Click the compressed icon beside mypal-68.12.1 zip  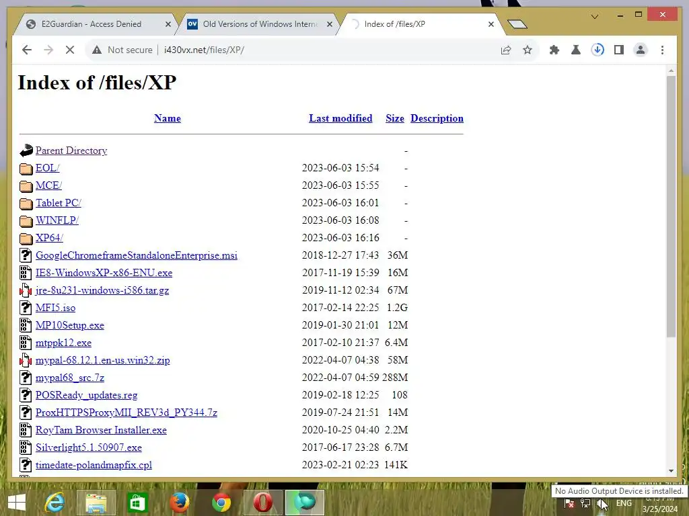click(26, 360)
